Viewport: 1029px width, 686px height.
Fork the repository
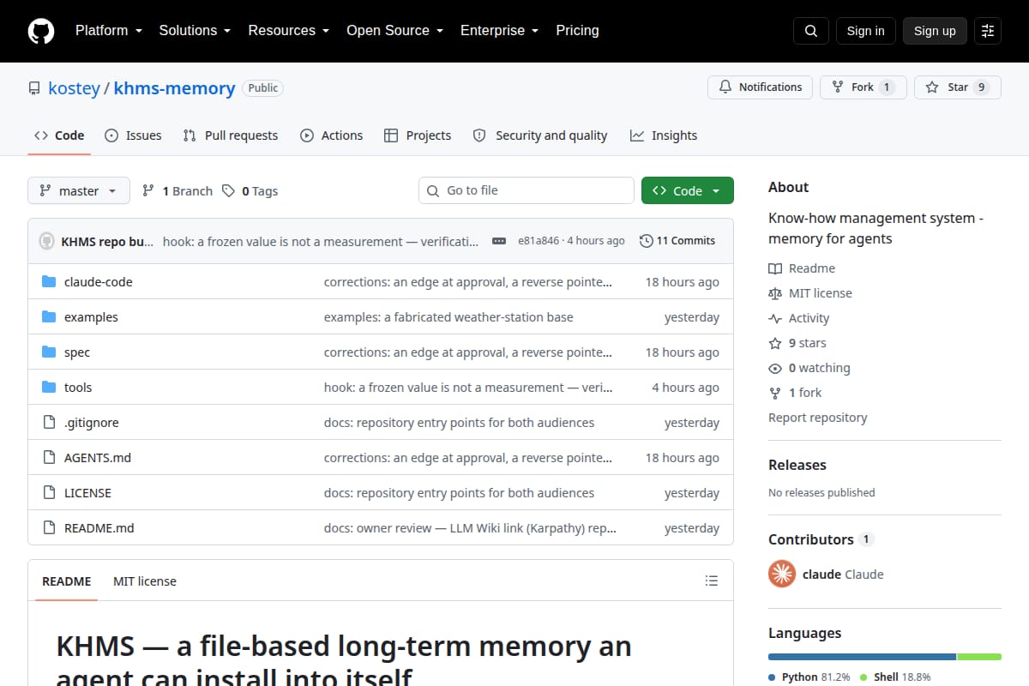coord(863,87)
